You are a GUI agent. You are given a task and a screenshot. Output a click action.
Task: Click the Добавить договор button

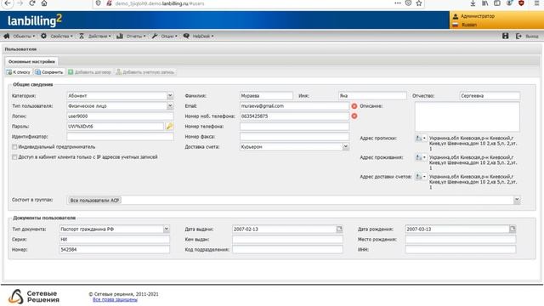[89, 72]
